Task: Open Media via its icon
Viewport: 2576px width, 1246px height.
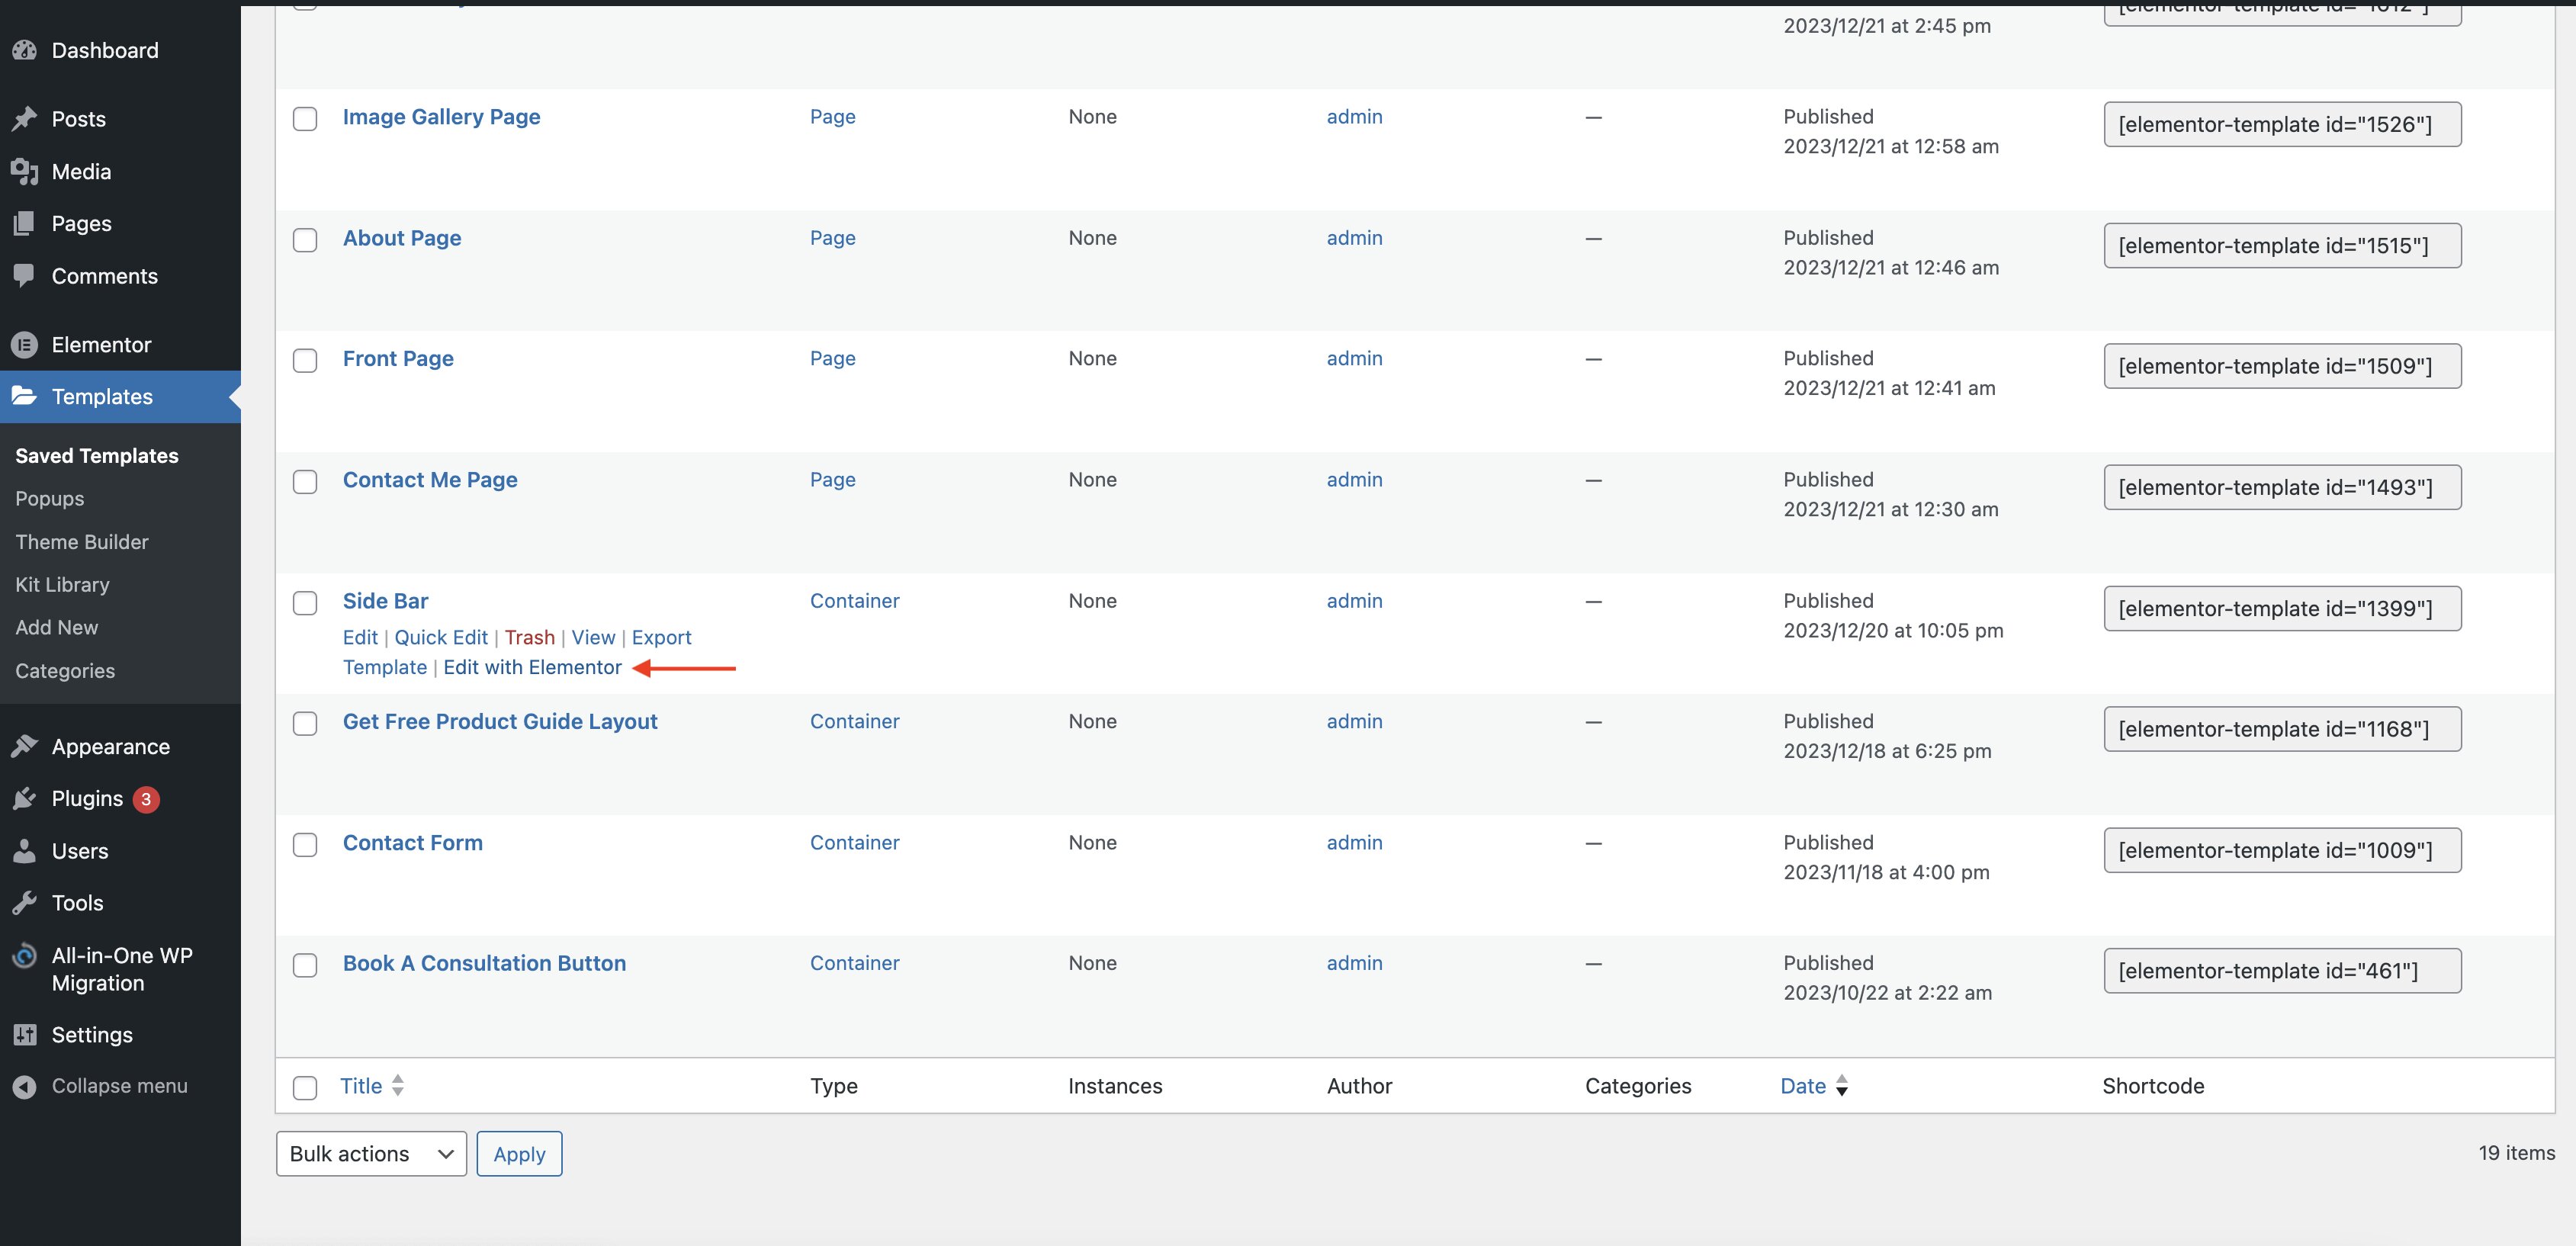Action: tap(25, 172)
